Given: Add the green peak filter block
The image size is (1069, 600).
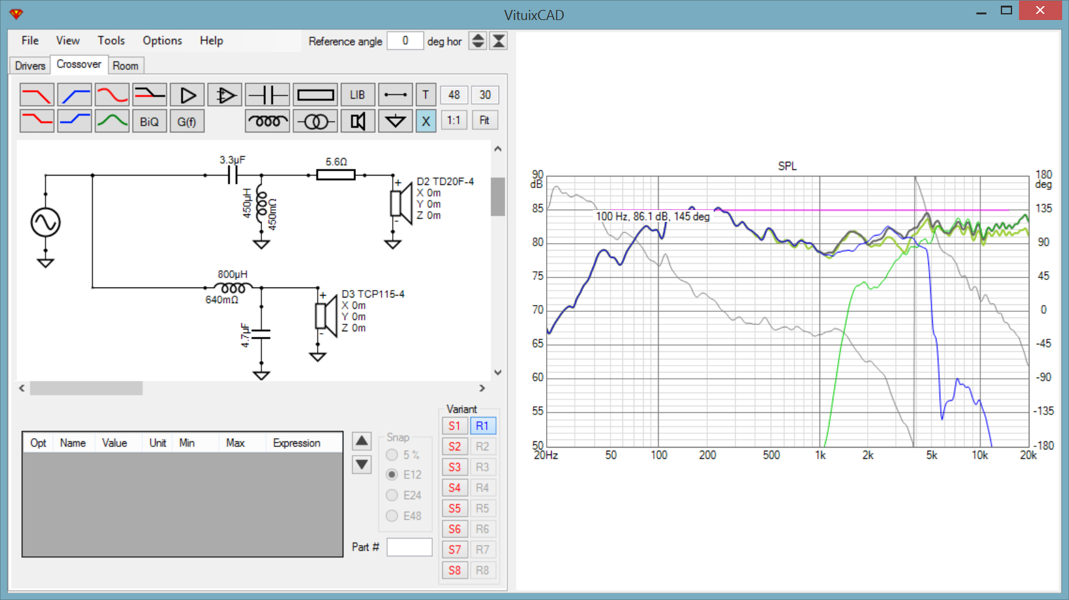Looking at the screenshot, I should coord(112,121).
